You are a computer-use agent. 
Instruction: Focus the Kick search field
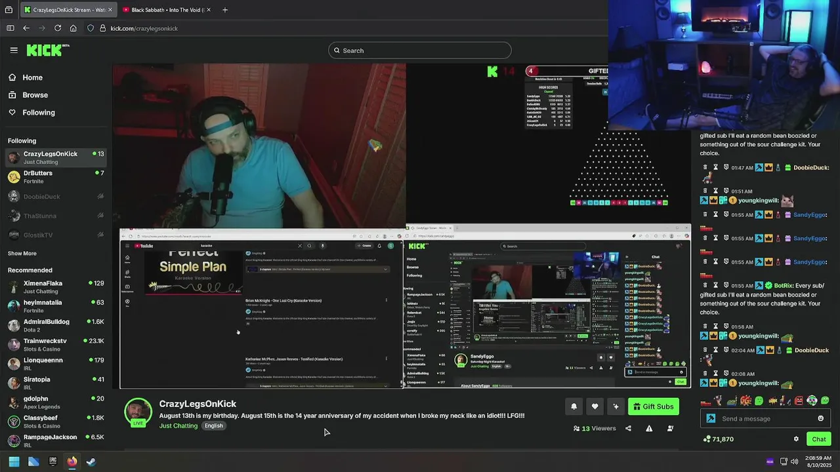420,50
